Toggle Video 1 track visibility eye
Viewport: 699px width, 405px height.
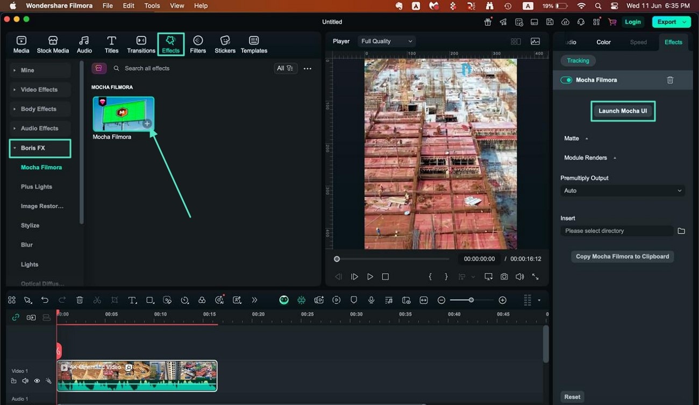pyautogui.click(x=37, y=381)
